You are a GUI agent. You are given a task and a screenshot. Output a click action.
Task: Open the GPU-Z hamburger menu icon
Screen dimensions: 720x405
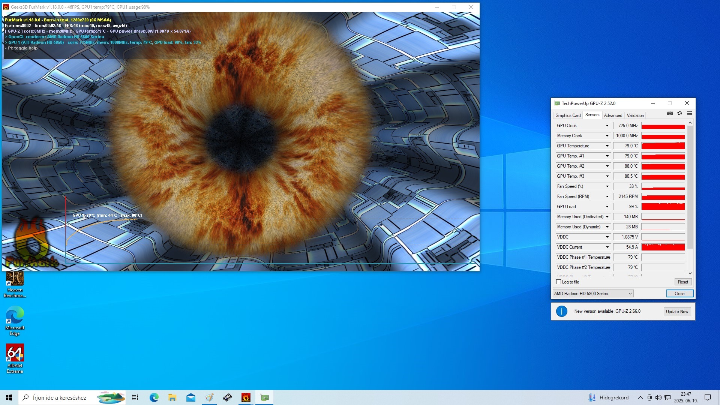pos(689,114)
